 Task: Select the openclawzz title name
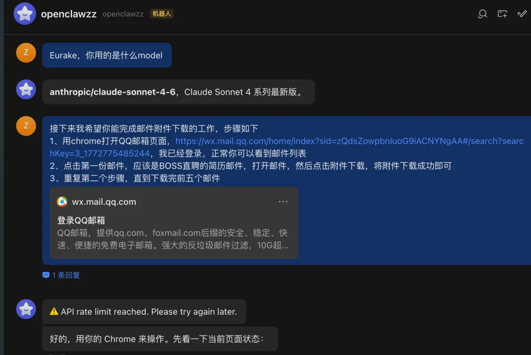(x=69, y=14)
